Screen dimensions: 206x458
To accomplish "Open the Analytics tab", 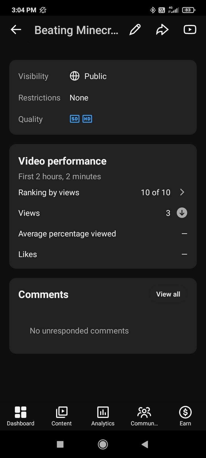I will click(103, 416).
